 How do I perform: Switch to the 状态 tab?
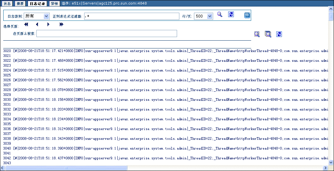pos(7,4)
